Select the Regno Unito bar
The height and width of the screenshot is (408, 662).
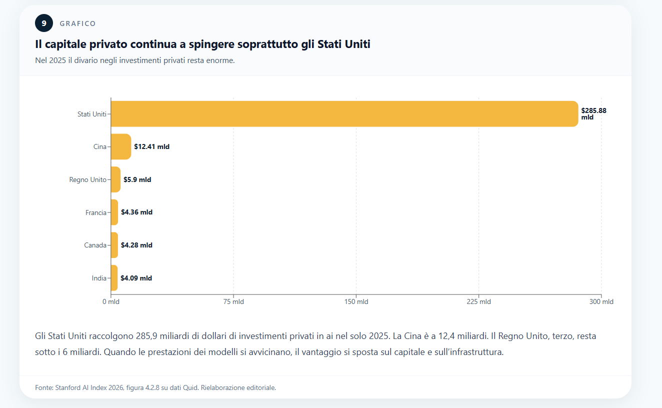point(115,179)
